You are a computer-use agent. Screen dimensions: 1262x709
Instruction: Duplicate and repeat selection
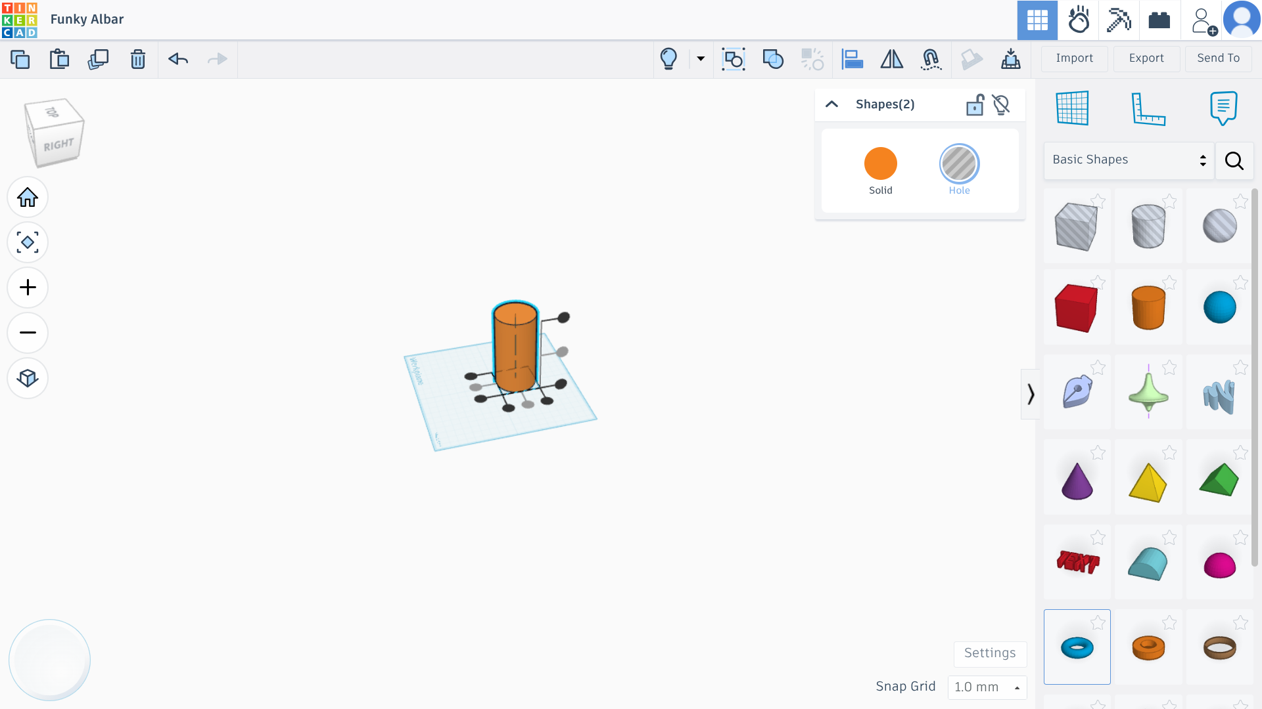[98, 59]
